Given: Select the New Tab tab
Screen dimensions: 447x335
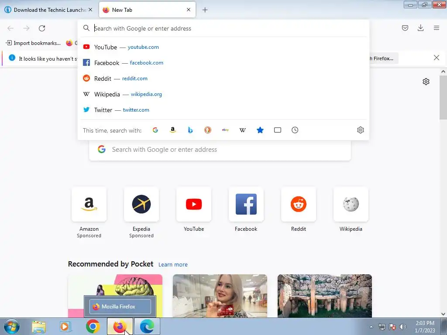Looking at the screenshot, I should [147, 10].
